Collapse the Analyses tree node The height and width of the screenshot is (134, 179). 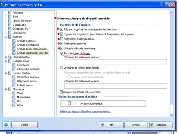tap(6, 37)
